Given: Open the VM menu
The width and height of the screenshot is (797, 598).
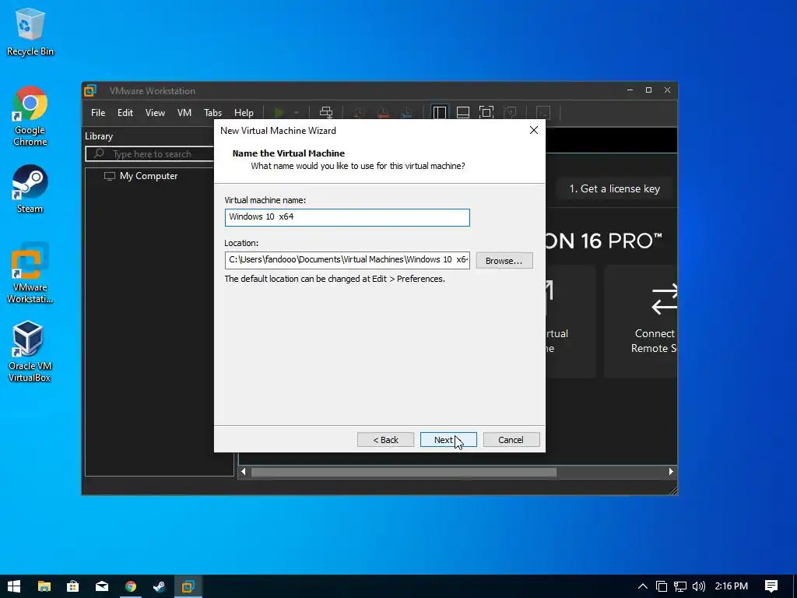Looking at the screenshot, I should click(x=184, y=113).
